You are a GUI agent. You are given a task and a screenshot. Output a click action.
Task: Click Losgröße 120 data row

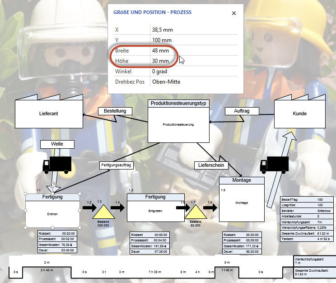point(307,205)
